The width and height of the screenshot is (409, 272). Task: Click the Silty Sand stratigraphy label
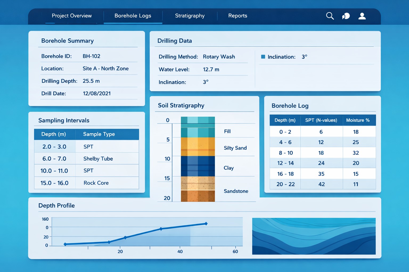click(235, 148)
